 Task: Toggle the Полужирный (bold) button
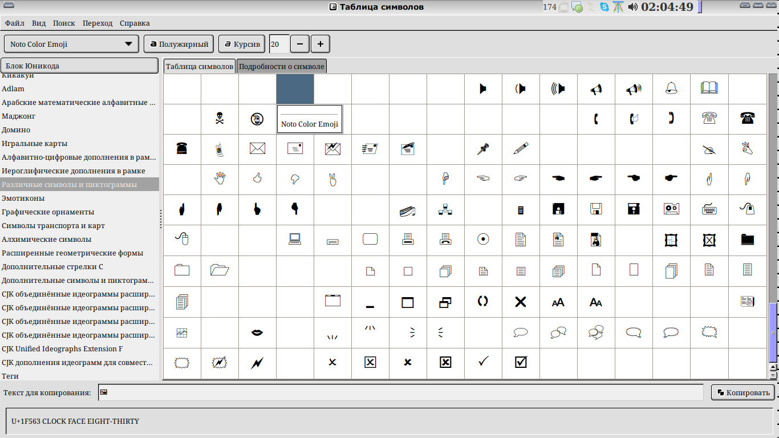tap(179, 44)
